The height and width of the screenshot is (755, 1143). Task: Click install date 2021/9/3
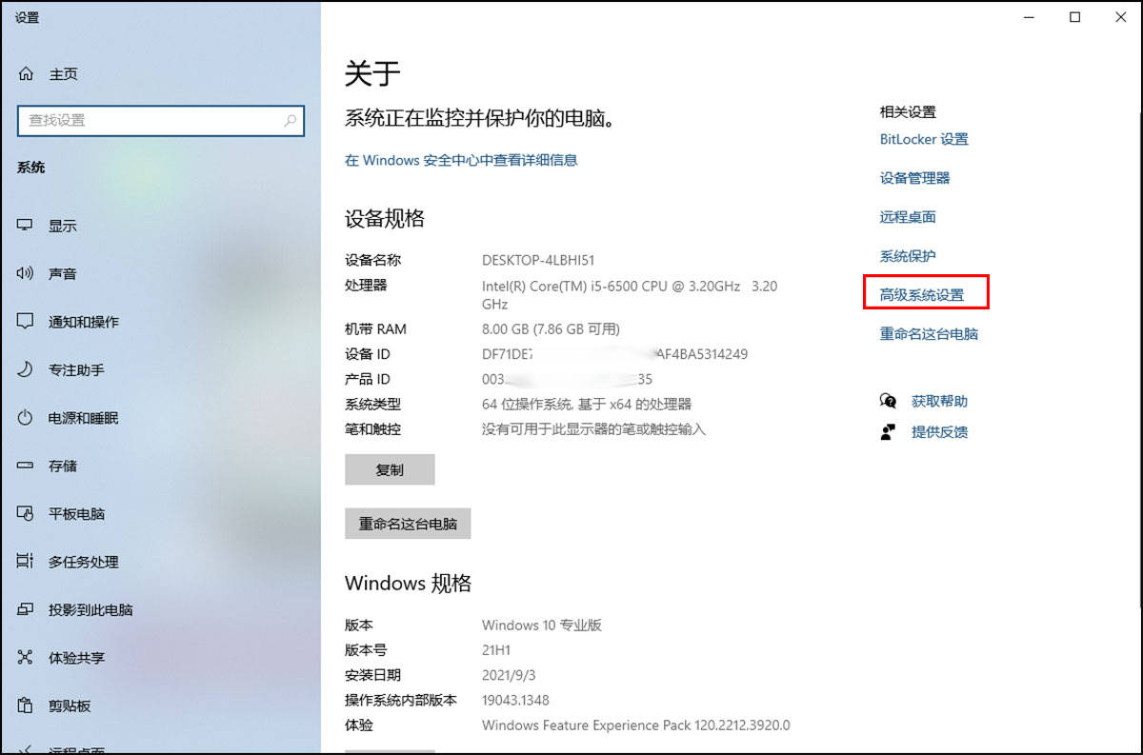click(x=510, y=675)
